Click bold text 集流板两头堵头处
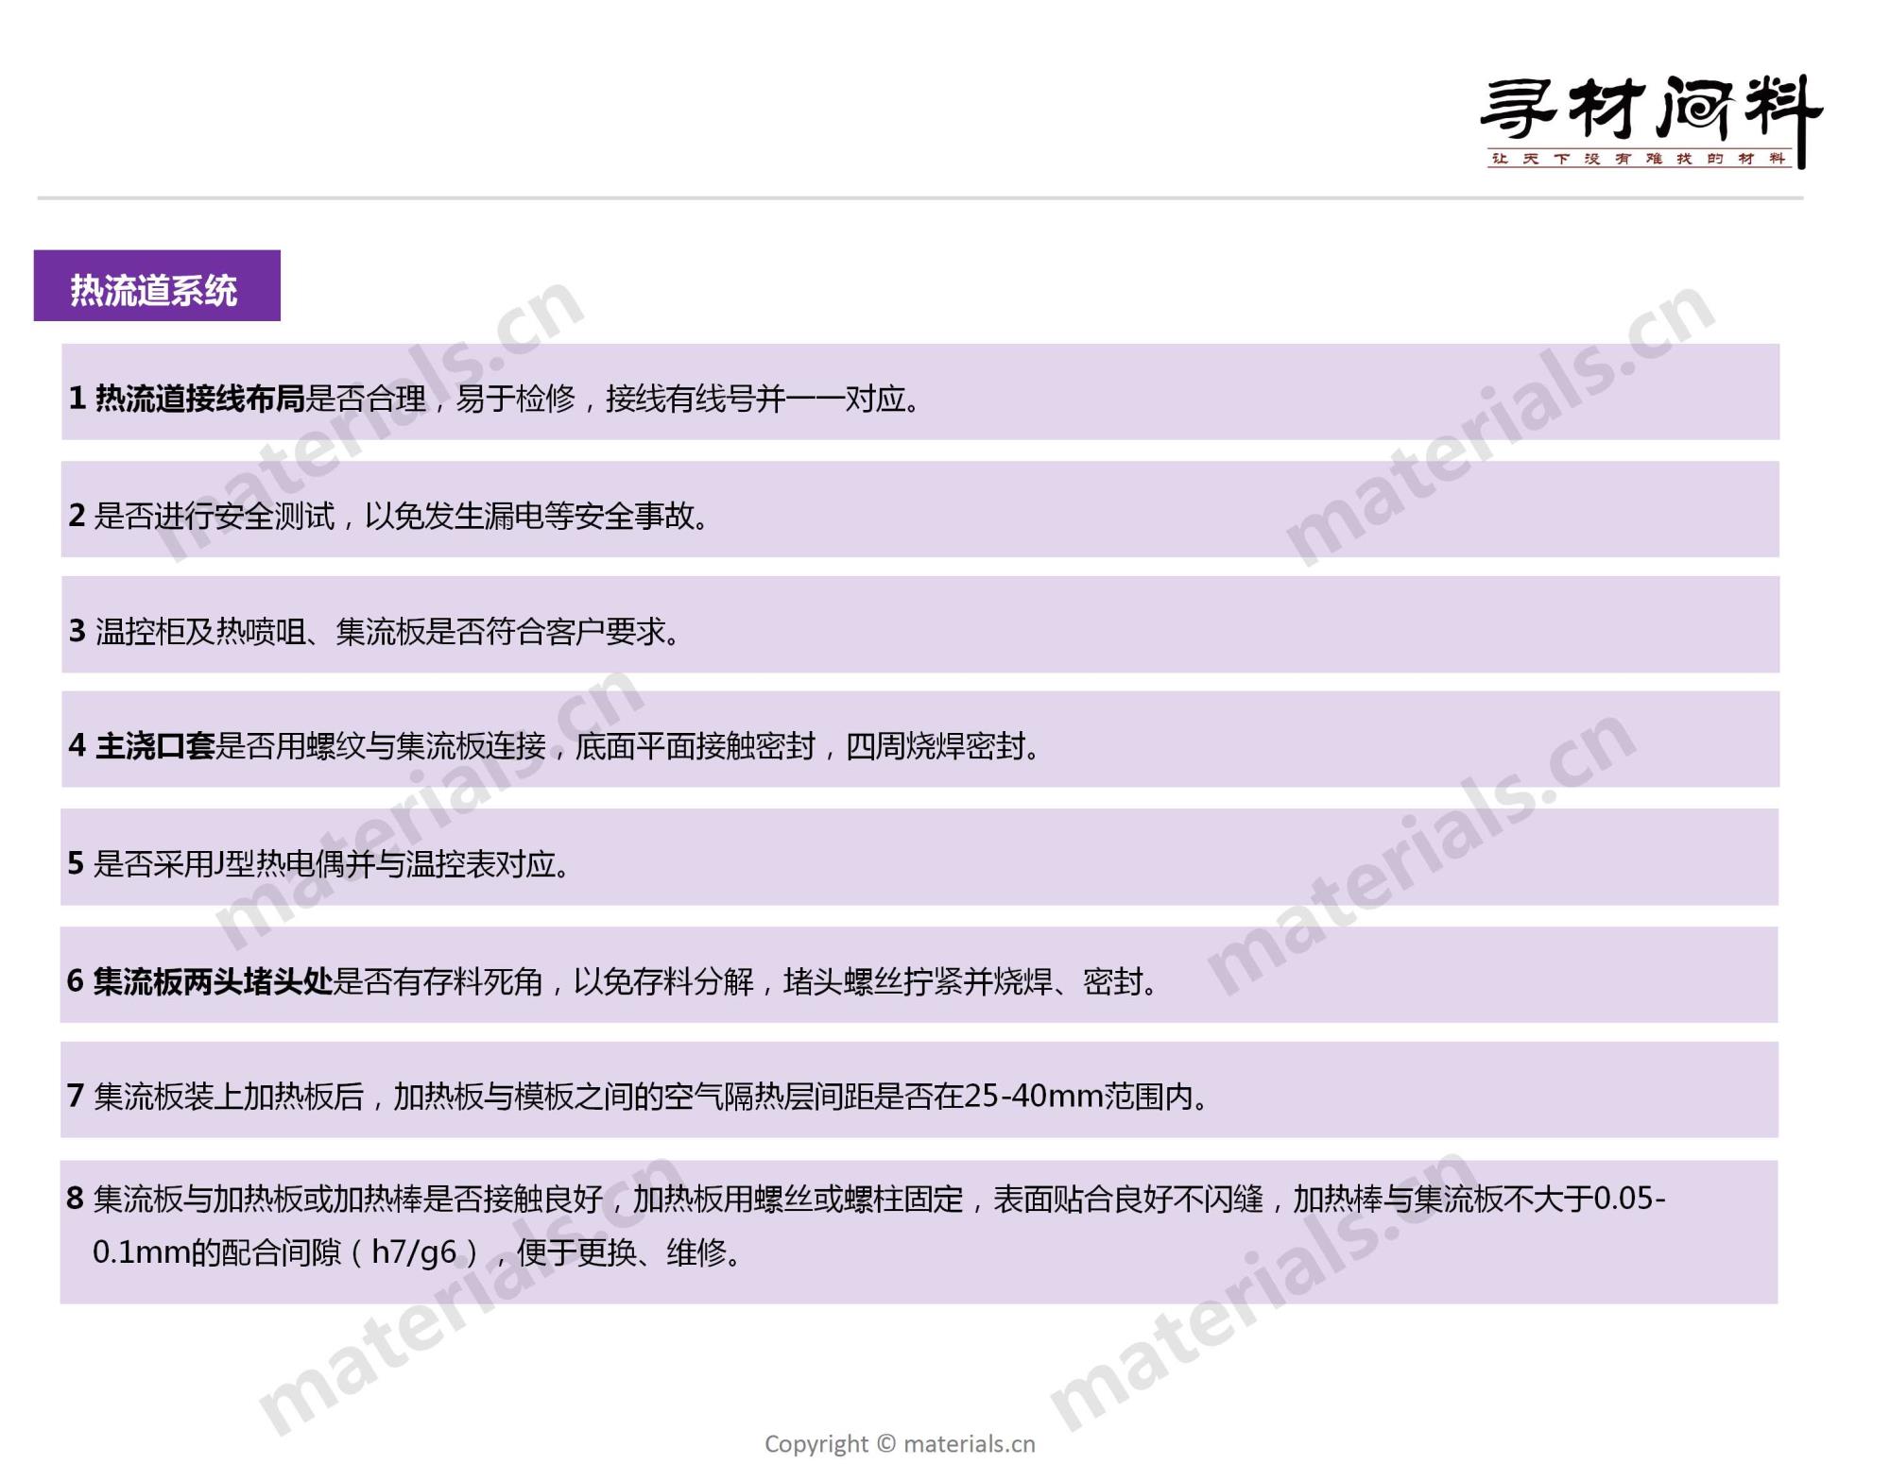1890x1464 pixels. point(213,981)
